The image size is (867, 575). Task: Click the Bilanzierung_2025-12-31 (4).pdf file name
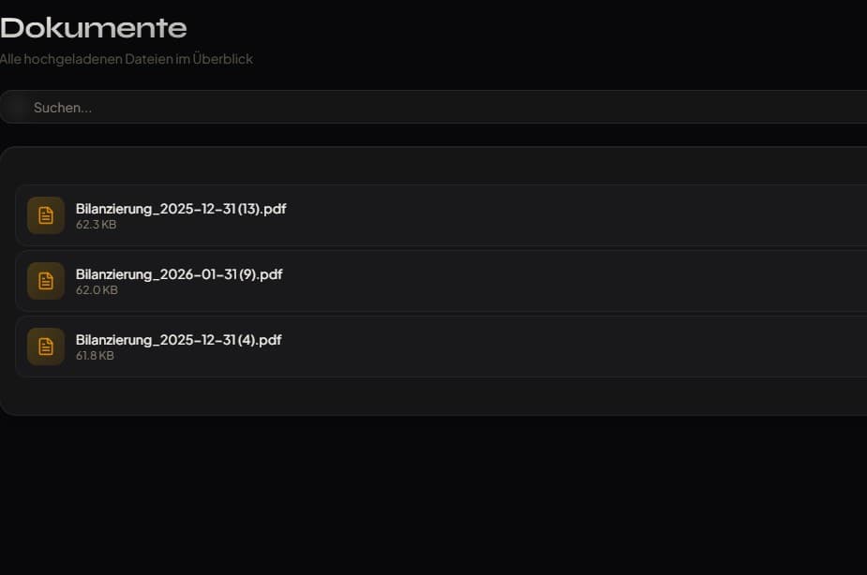(178, 340)
